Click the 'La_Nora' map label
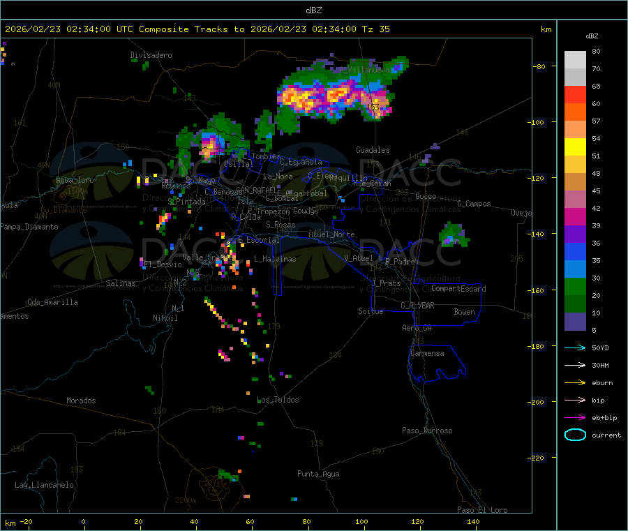Viewport: 628px width, 531px height. click(278, 177)
